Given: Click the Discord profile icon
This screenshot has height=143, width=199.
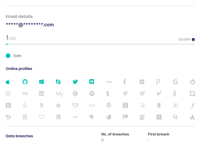Looking at the screenshot, I should 92,82.
